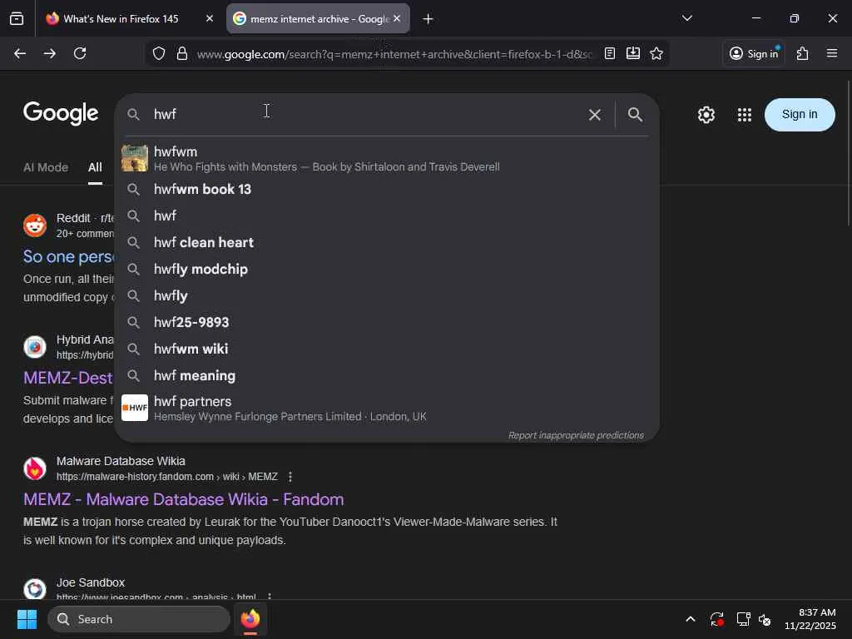Switch to What's New in Firefox 145 tab
The image size is (852, 639).
(x=121, y=19)
